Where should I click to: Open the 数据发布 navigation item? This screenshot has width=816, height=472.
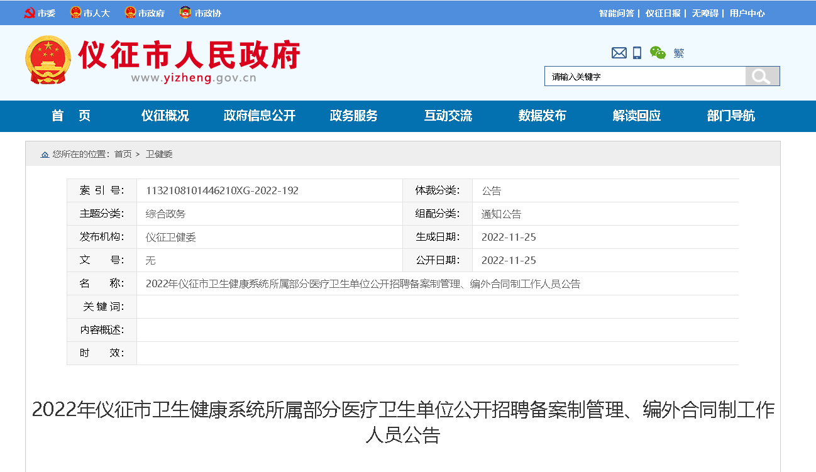coord(543,116)
